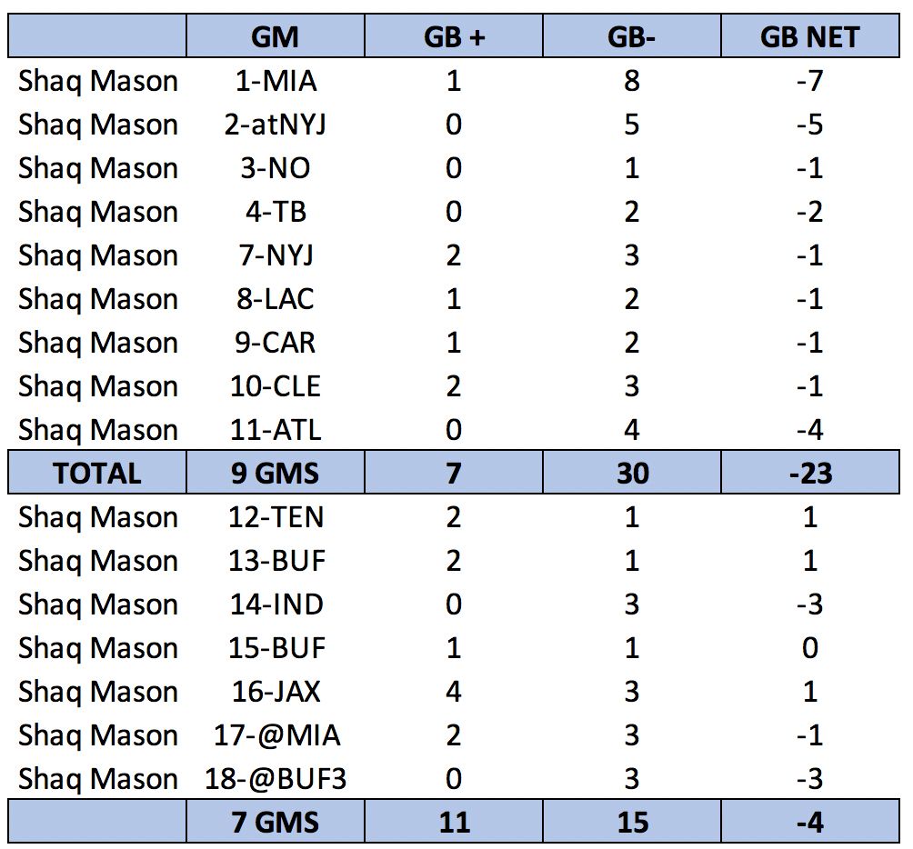Select the GB + column header
This screenshot has width=913, height=849.
point(454,37)
